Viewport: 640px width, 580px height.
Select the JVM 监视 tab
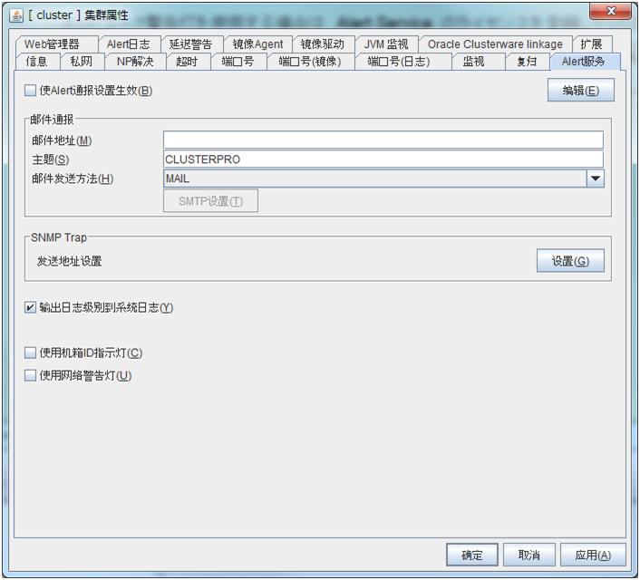(x=386, y=44)
